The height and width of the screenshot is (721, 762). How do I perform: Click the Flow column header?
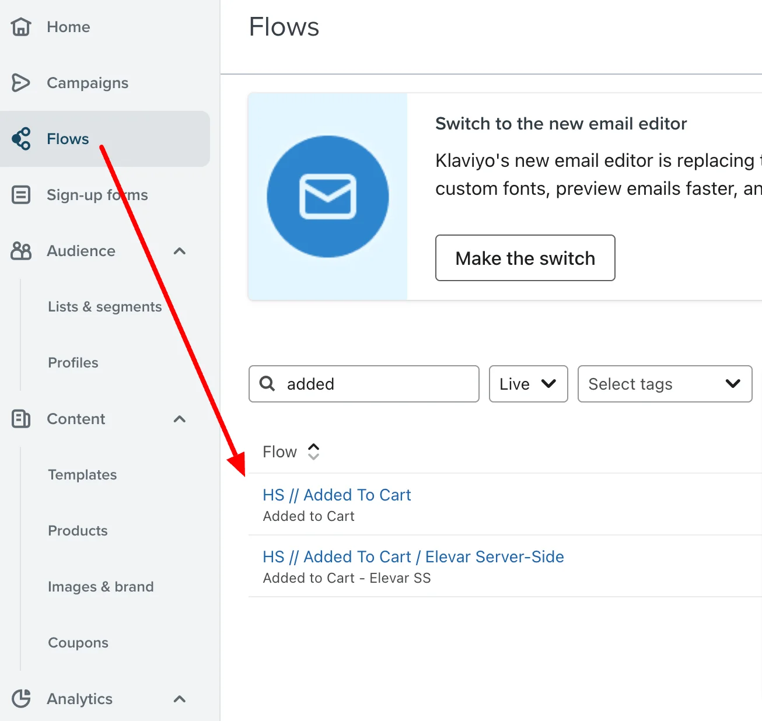click(x=279, y=452)
